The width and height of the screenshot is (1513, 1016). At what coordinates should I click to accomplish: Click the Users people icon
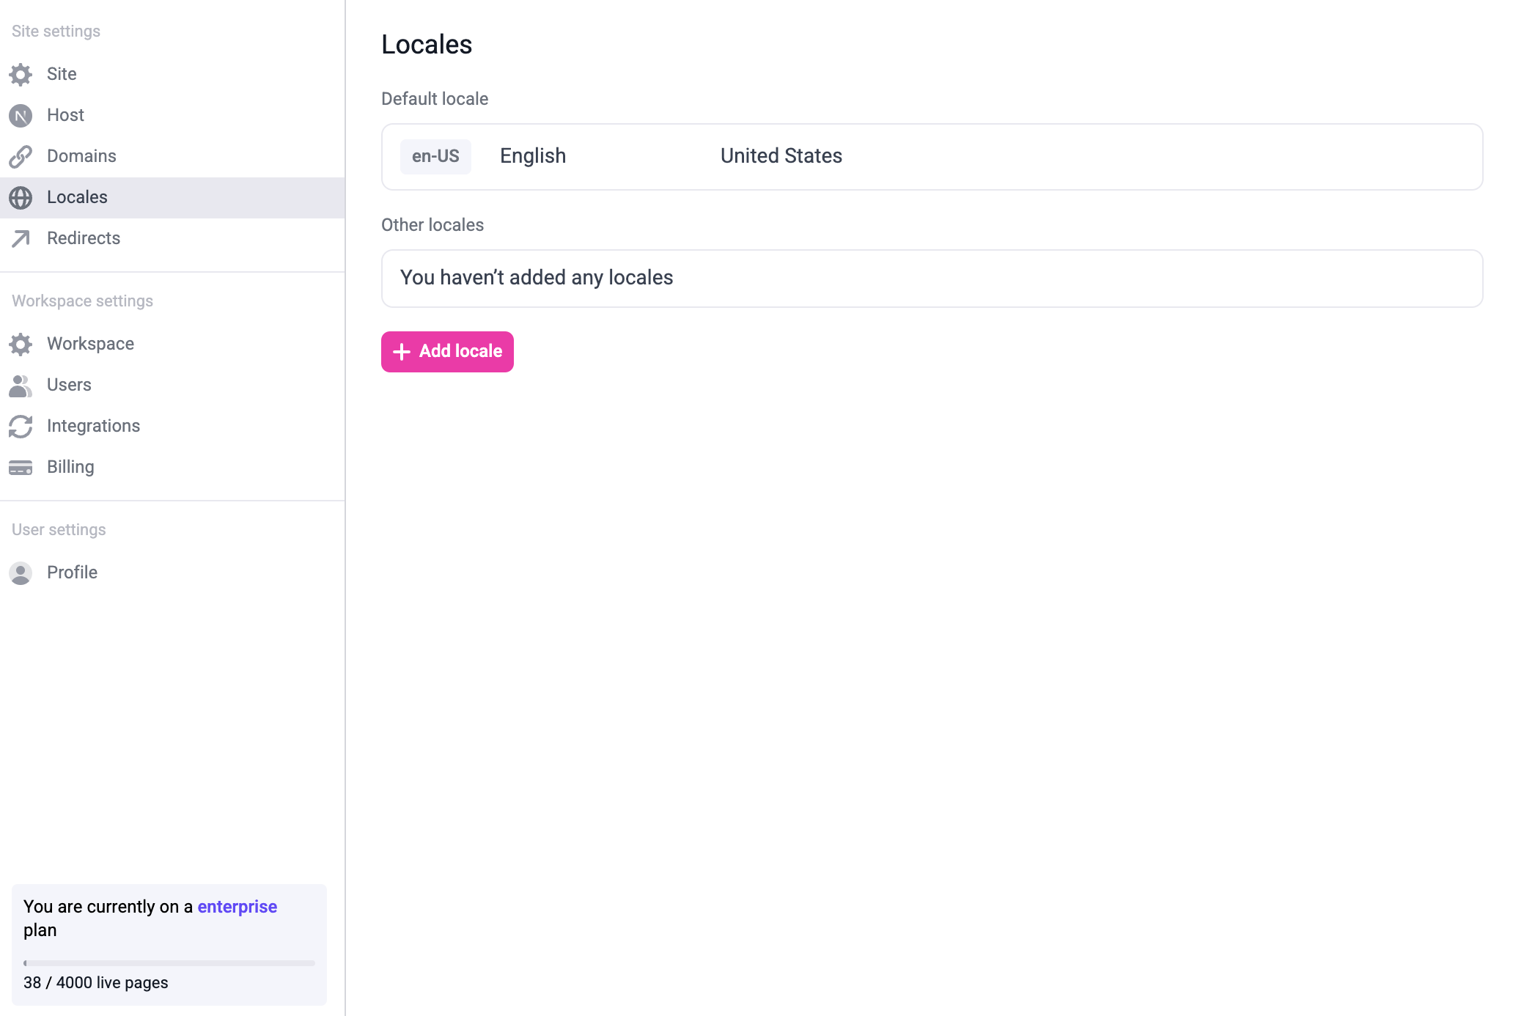tap(21, 385)
